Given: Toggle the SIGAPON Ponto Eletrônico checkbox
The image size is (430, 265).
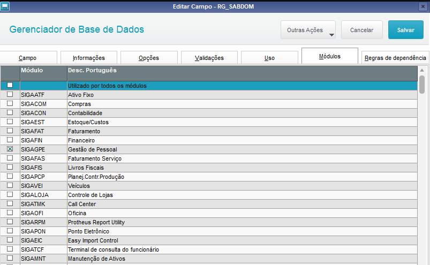Looking at the screenshot, I should pyautogui.click(x=10, y=231).
